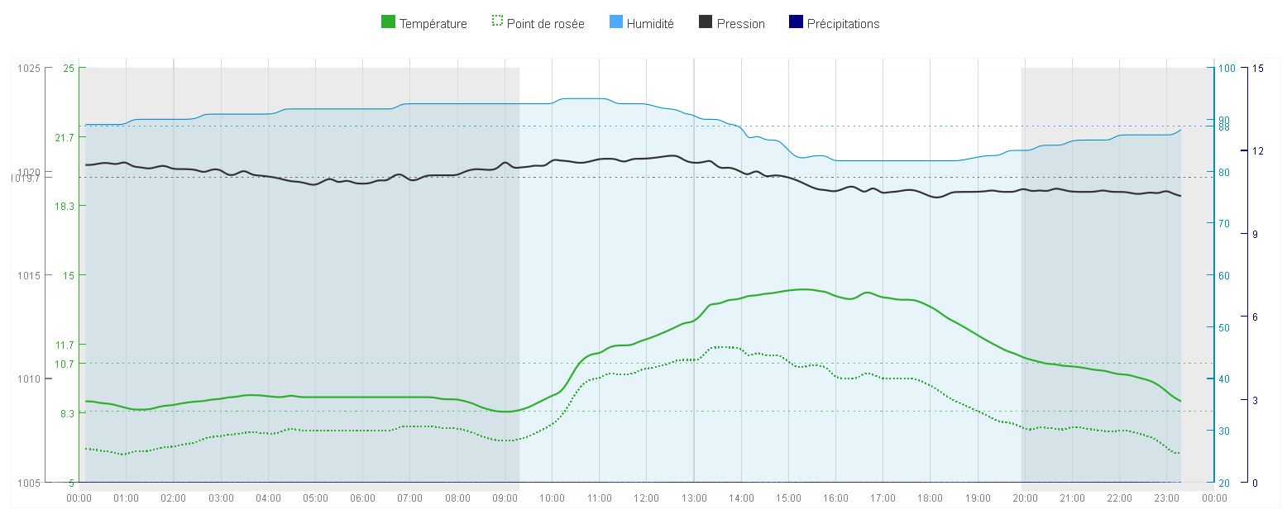Select the 06:00 time axis label
1287x519 pixels.
362,498
